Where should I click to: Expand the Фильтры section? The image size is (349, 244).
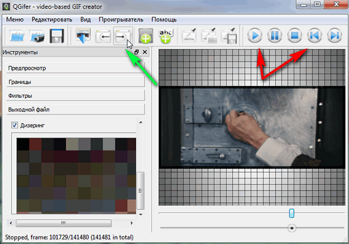[76, 95]
